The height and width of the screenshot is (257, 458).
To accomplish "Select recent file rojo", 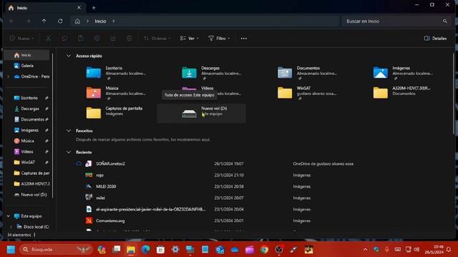I will 100,175.
